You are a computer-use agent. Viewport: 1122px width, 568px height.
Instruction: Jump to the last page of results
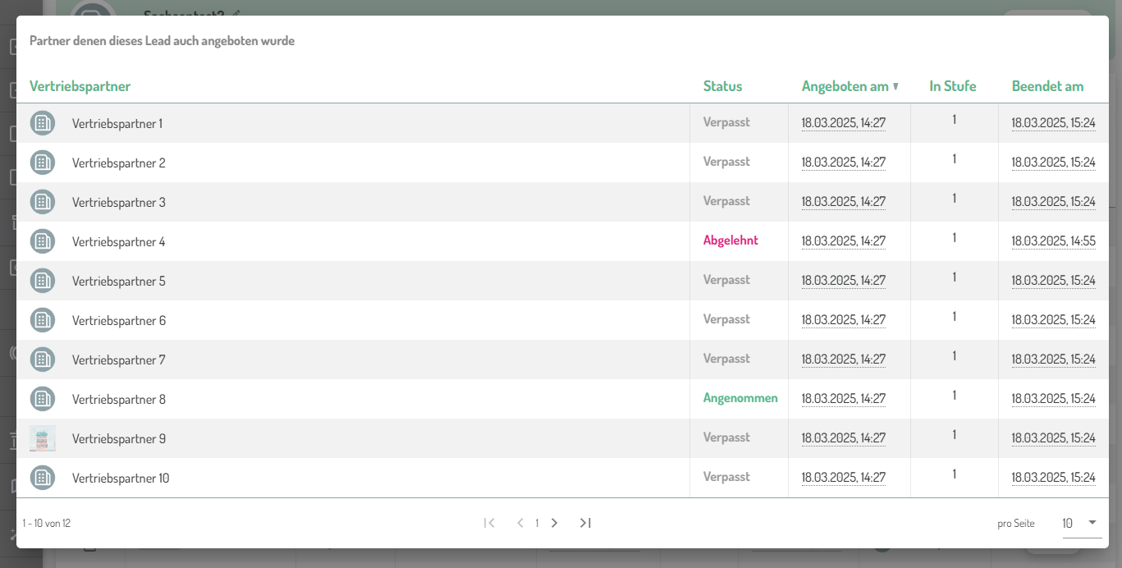pos(585,523)
